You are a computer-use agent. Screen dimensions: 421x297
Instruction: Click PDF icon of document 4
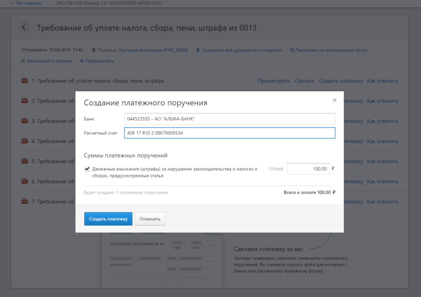24,141
